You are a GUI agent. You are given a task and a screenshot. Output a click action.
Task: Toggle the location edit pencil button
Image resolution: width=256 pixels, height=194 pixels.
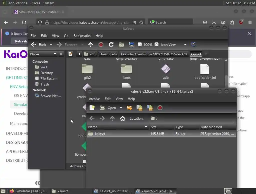tap(70, 54)
